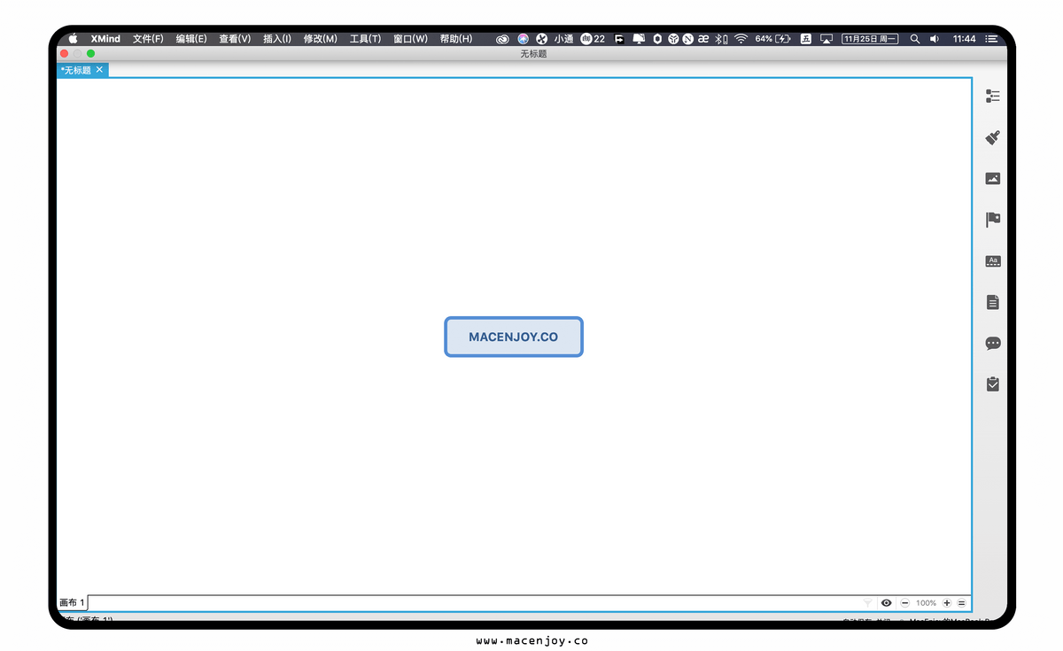Click the actual size equals button
Viewport: 1063px width, 651px height.
click(962, 603)
